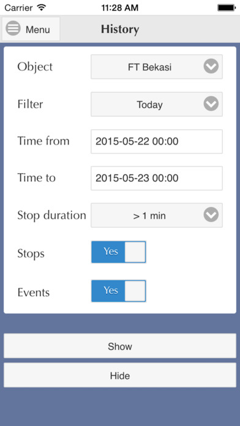Tap the History title header
240x426 pixels.
120,29
